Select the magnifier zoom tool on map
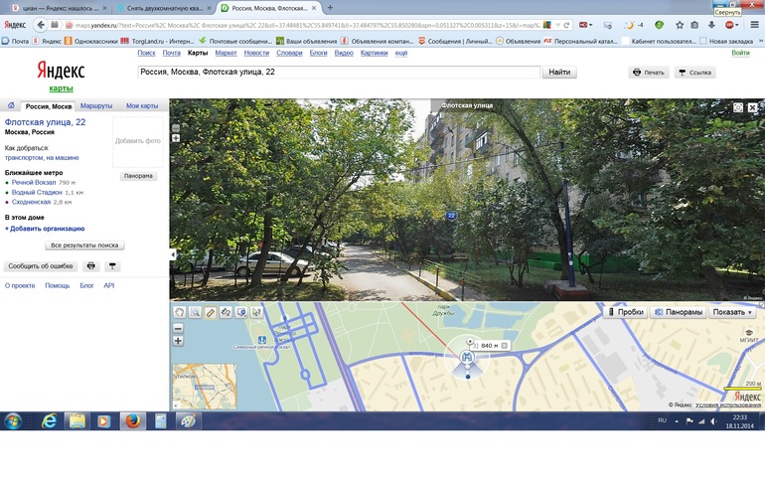Viewport: 765px width, 490px height. [x=195, y=312]
